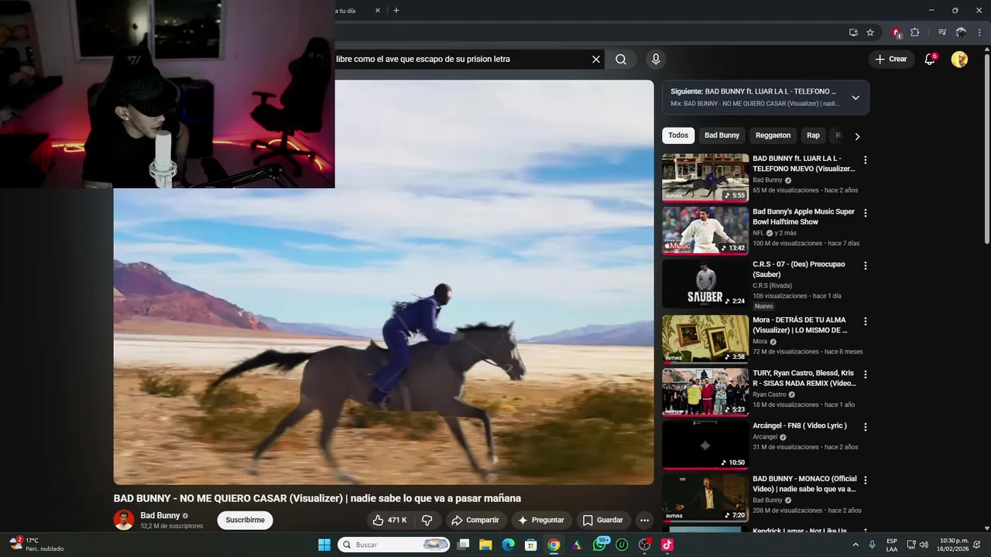Open options for C.R.S Preocupao video
The height and width of the screenshot is (557, 991).
[x=866, y=265]
